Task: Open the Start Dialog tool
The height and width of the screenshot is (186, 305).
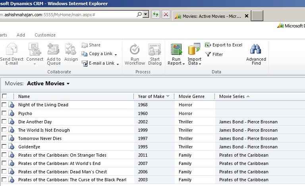Action: (154, 50)
